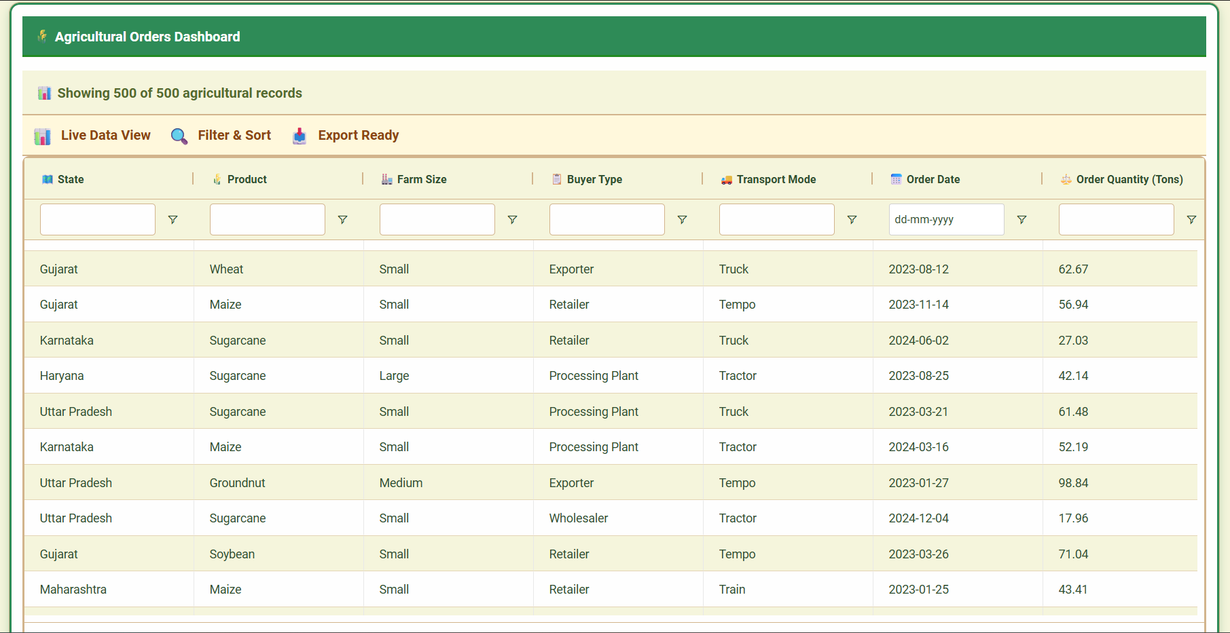The height and width of the screenshot is (633, 1230).
Task: Click the dd-mm-yyyy date filter field
Action: coord(947,220)
